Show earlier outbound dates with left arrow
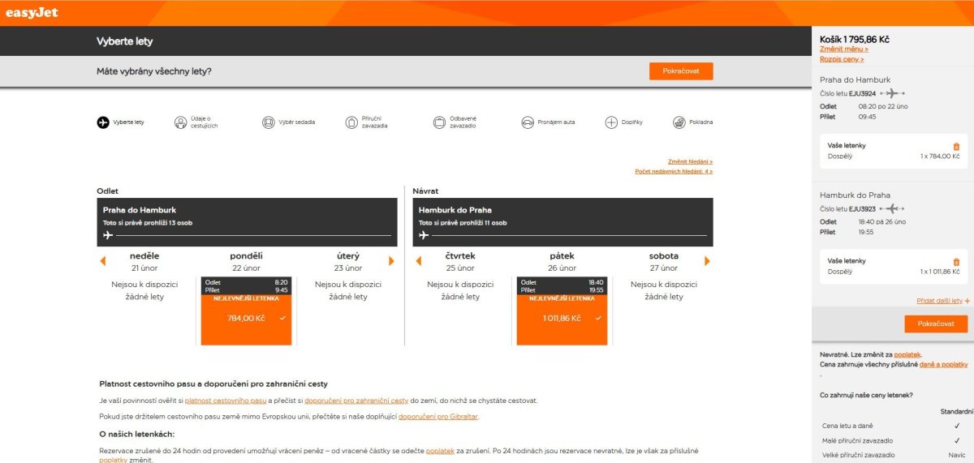Screen dimensions: 974x463 pos(103,261)
